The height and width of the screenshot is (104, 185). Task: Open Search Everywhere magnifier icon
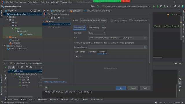(x=175, y=6)
